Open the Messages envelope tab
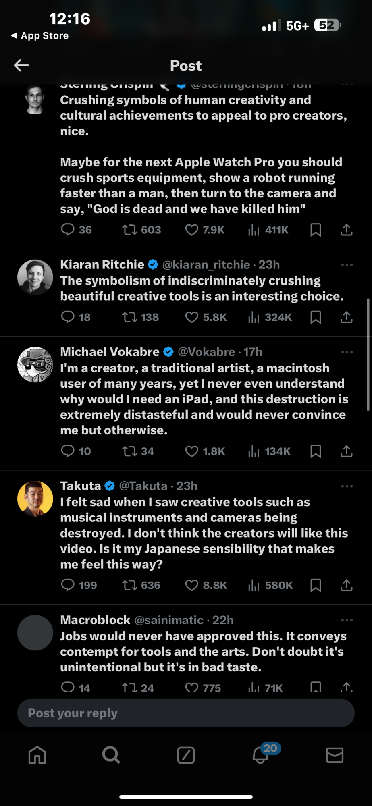Image resolution: width=372 pixels, height=806 pixels. click(x=335, y=755)
